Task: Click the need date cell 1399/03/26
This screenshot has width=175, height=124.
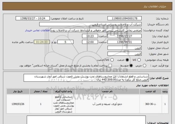Action: tap(18, 104)
